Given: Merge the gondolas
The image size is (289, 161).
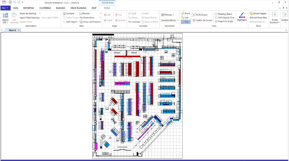Looking at the screenshot, I should [x=133, y=18].
